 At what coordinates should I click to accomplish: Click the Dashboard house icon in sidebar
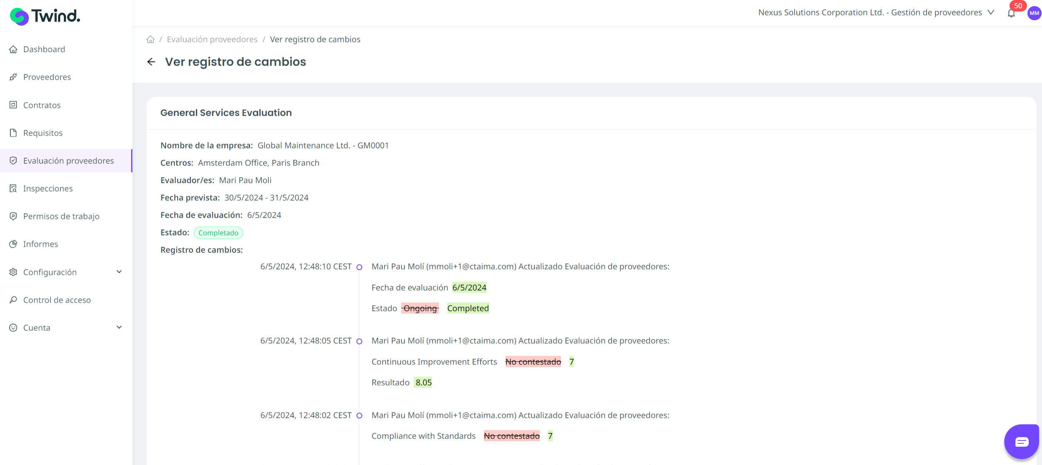click(13, 49)
